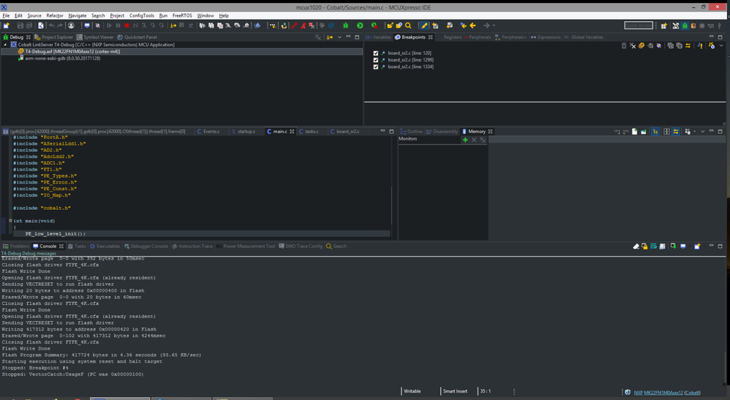Switch to the Debug perspective icon

coord(685,26)
